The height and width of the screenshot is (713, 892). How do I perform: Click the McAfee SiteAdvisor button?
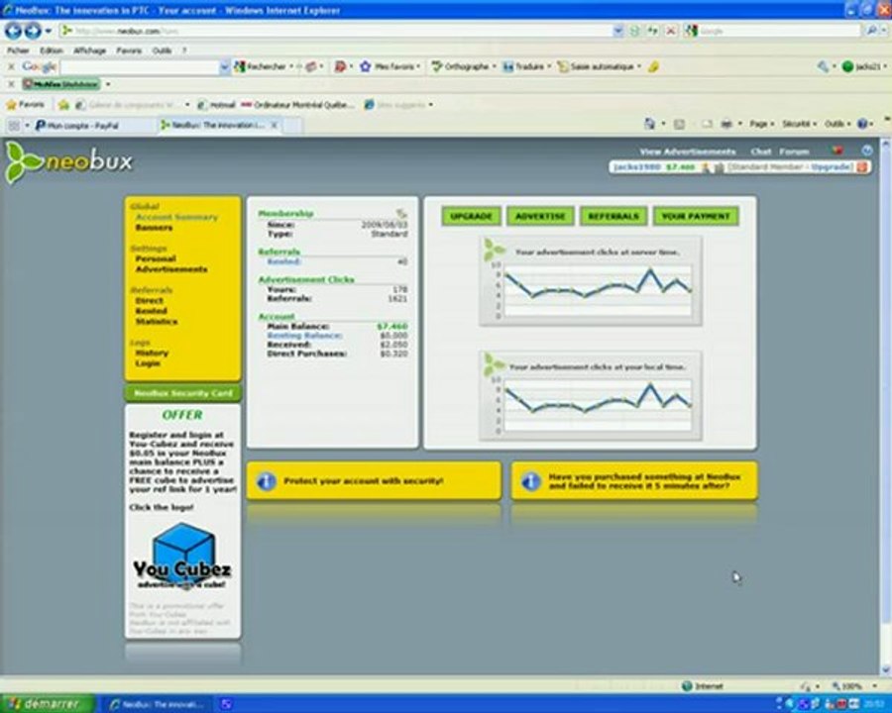click(60, 84)
